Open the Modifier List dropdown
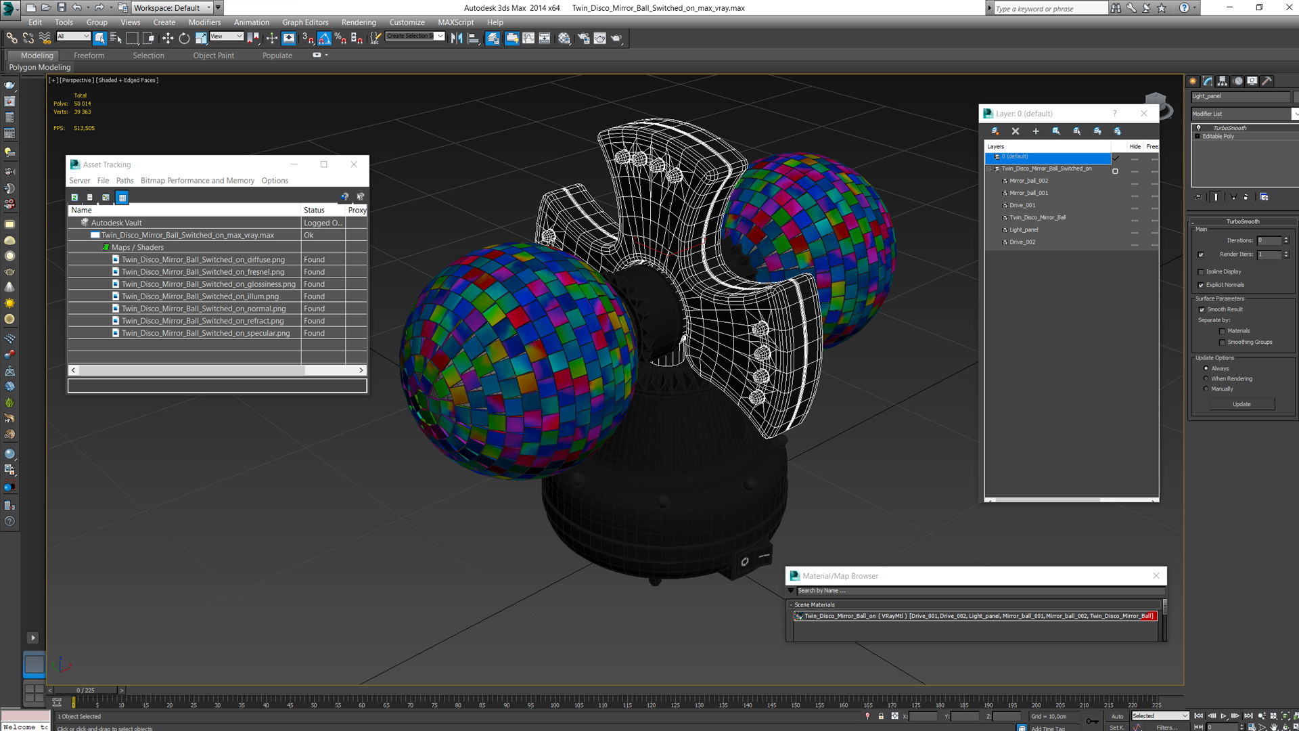1299x731 pixels. [1244, 114]
